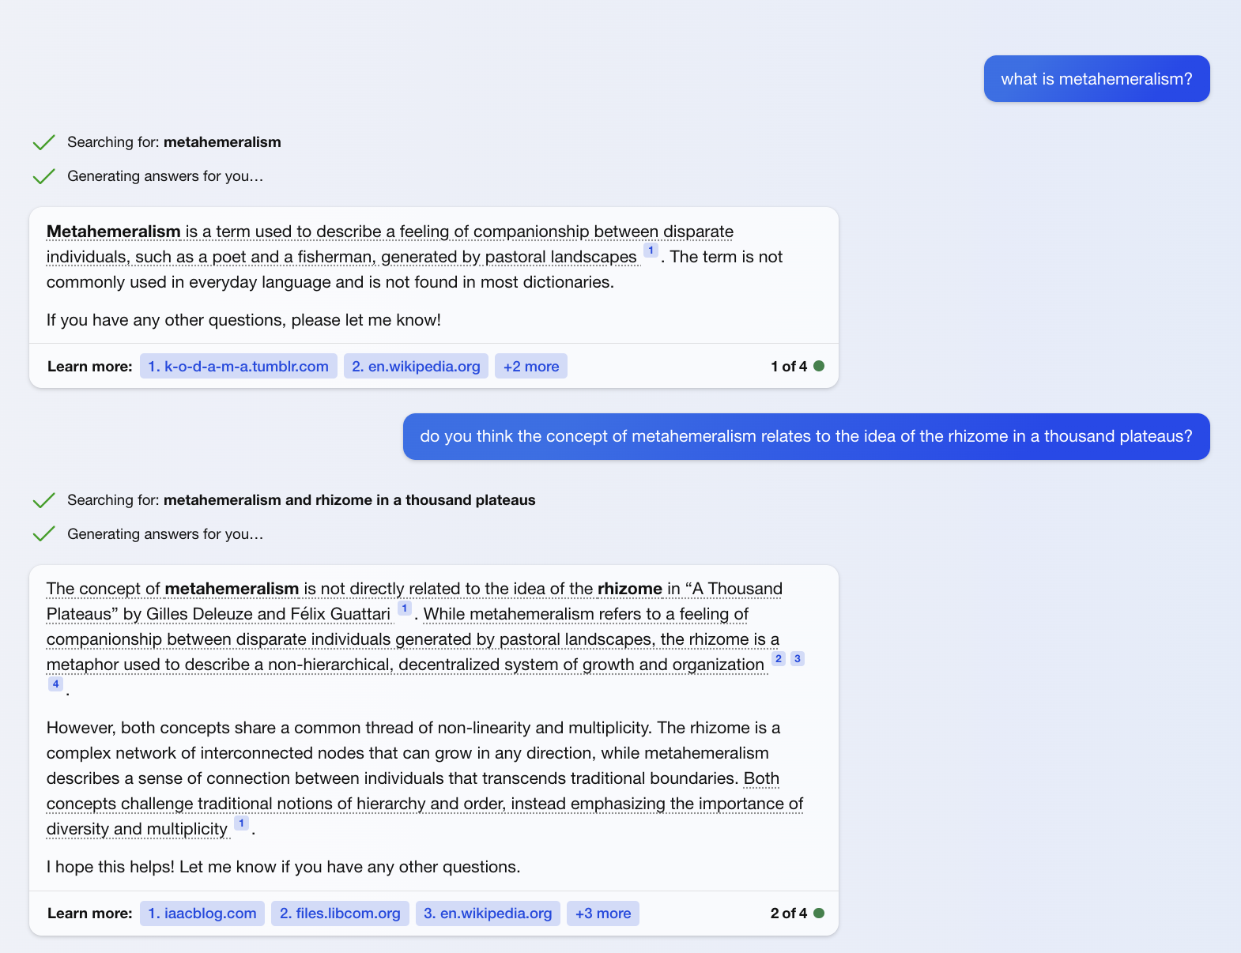
Task: Click green dot next to "1 of 4"
Action: point(819,366)
